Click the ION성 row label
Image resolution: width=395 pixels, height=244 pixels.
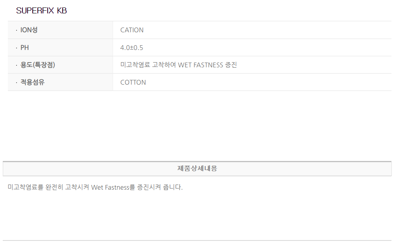pos(29,30)
